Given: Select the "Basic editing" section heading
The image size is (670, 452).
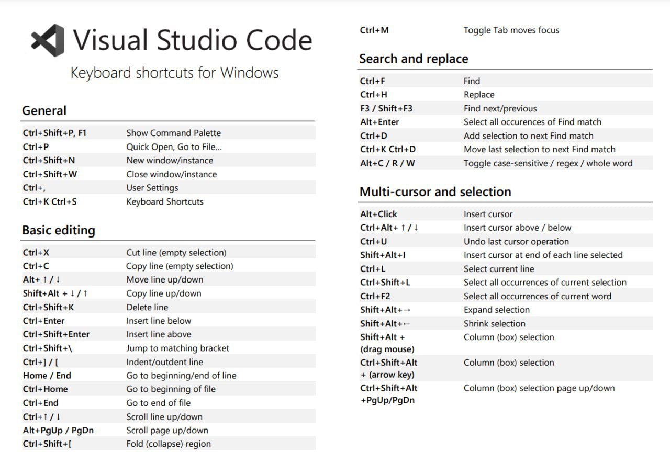Looking at the screenshot, I should [x=59, y=231].
